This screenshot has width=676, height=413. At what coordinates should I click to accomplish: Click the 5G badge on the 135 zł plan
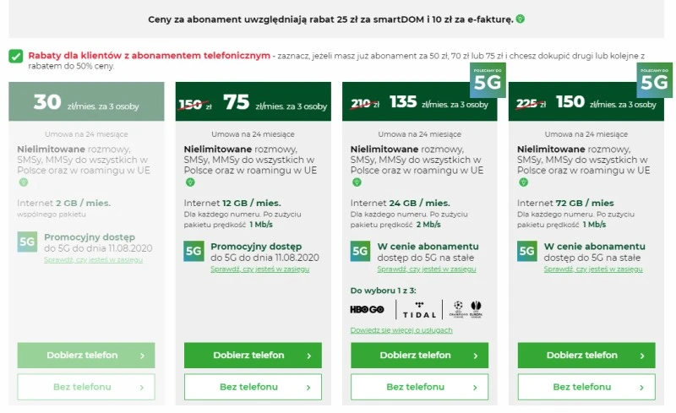click(488, 81)
